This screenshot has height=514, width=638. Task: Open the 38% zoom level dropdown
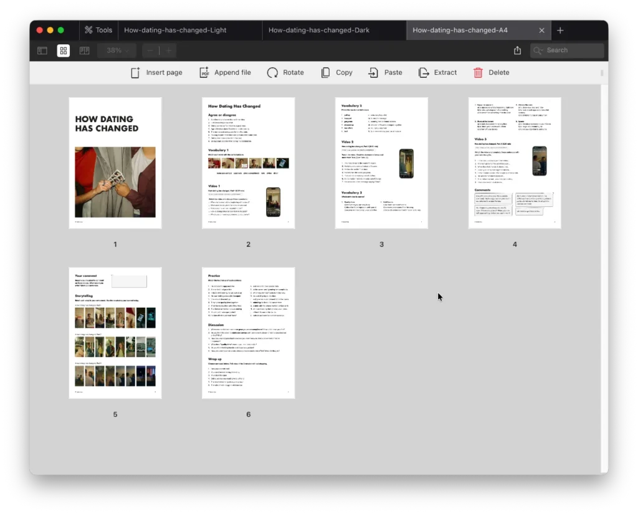[117, 50]
